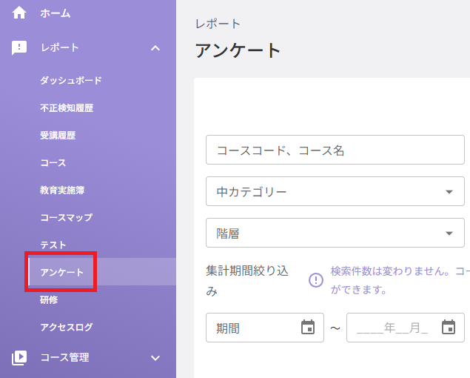
Task: Click the home house icon
Action: (x=19, y=13)
